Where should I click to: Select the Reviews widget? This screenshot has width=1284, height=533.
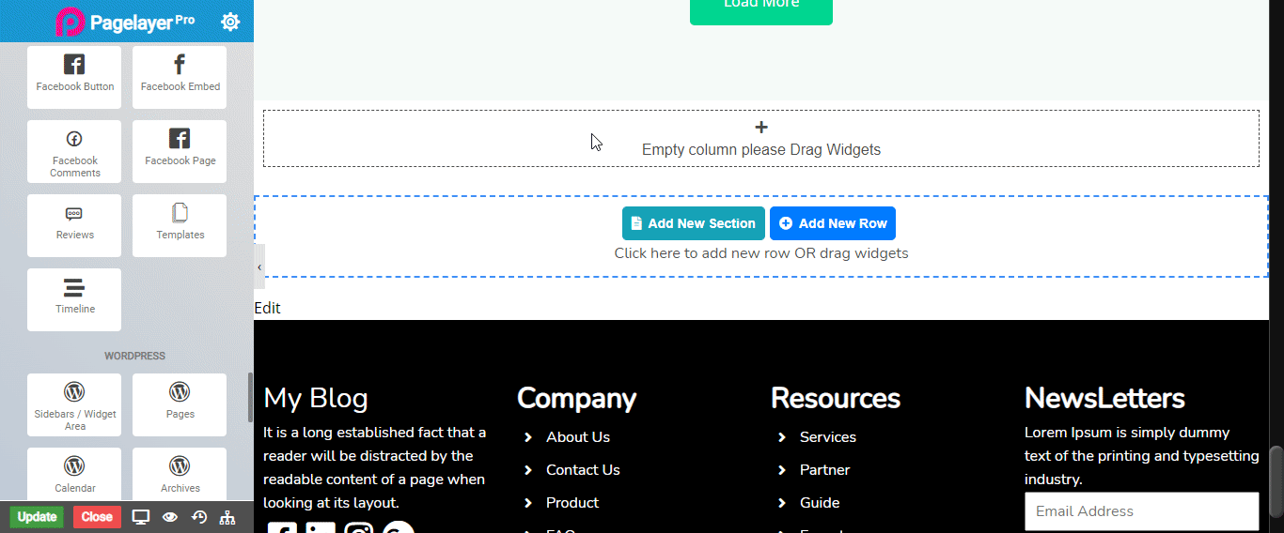tap(74, 224)
